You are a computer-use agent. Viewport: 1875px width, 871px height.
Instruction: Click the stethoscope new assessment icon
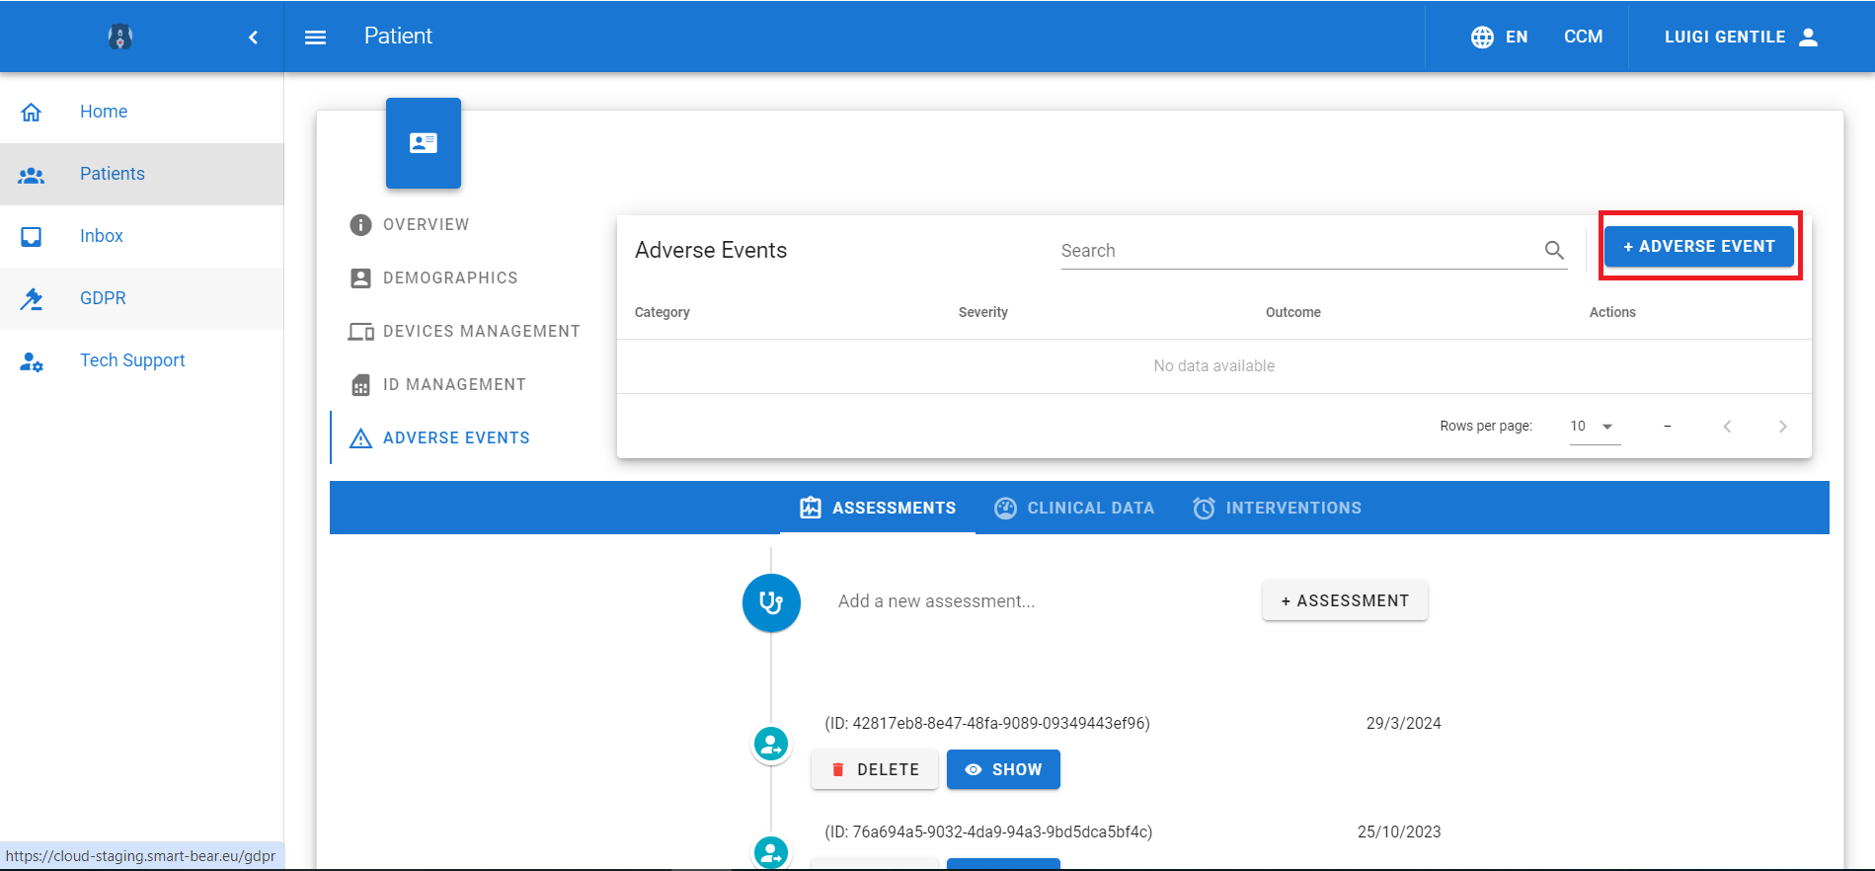771,602
